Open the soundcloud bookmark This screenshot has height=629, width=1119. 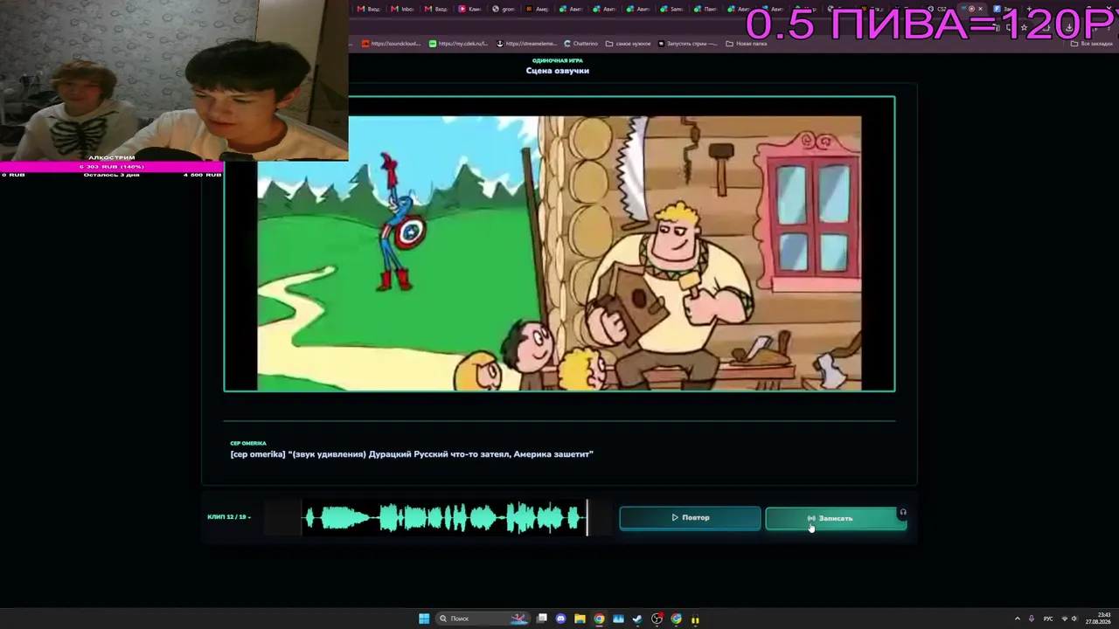391,44
